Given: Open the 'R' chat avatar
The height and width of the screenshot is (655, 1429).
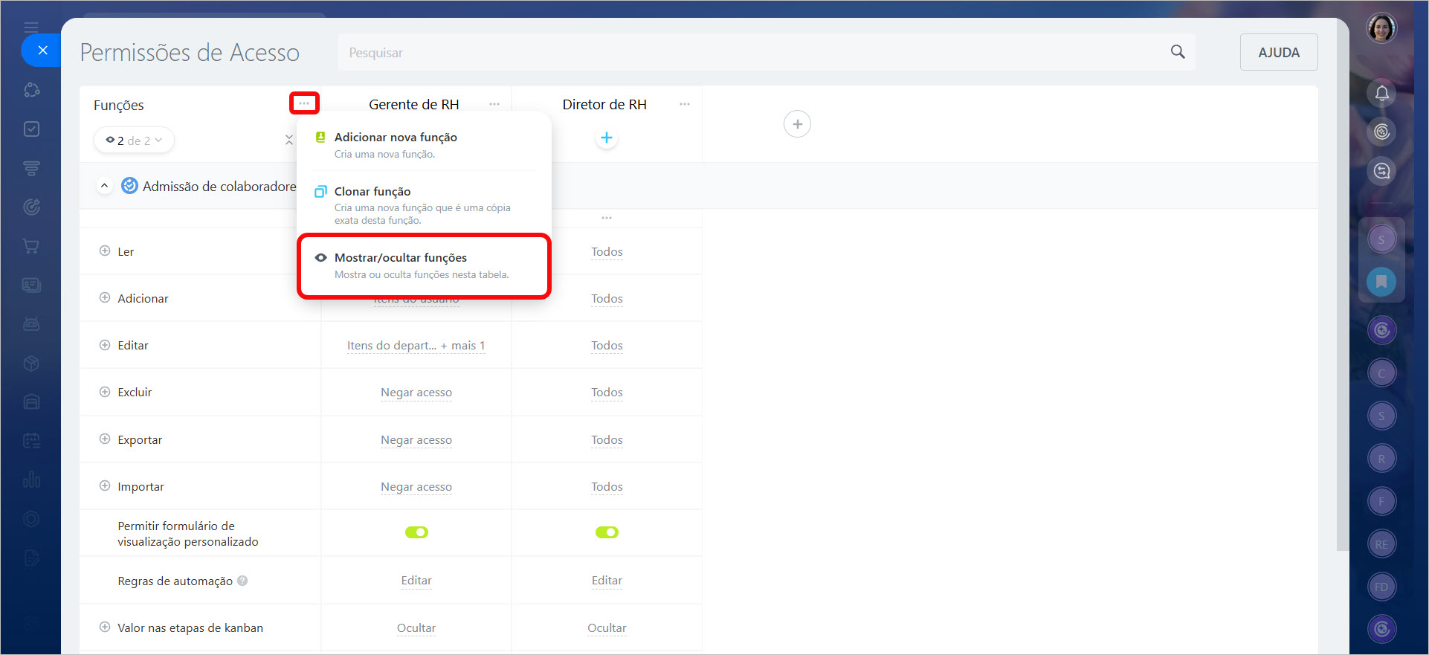Looking at the screenshot, I should pyautogui.click(x=1381, y=459).
